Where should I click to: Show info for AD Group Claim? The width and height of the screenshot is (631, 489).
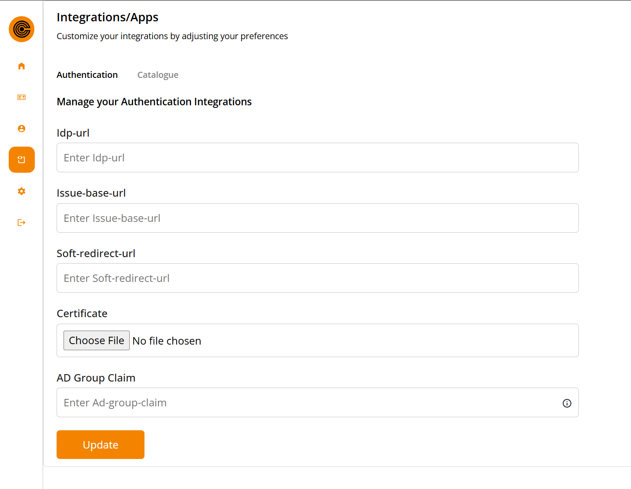pyautogui.click(x=567, y=403)
